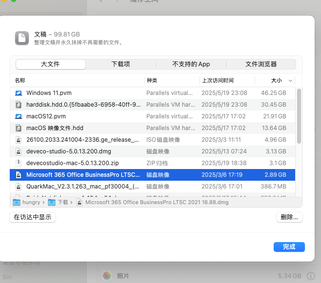Click the 在访达中显示 button
Viewport: 321px width, 283px height.
point(33,217)
